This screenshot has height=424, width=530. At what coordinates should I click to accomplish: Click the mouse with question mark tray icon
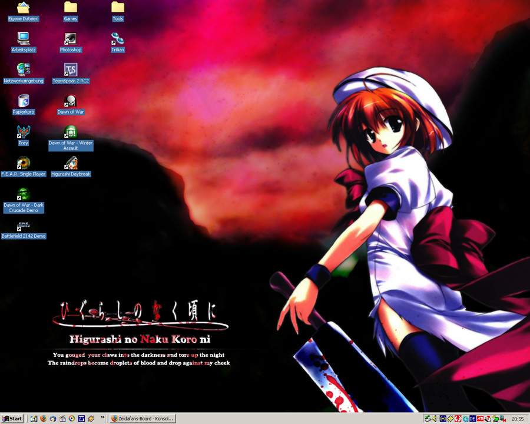(x=488, y=419)
